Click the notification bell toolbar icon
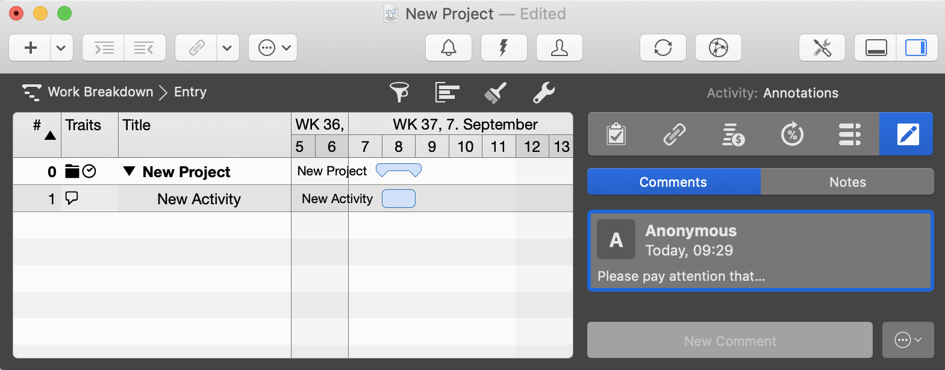The height and width of the screenshot is (370, 945). point(449,48)
